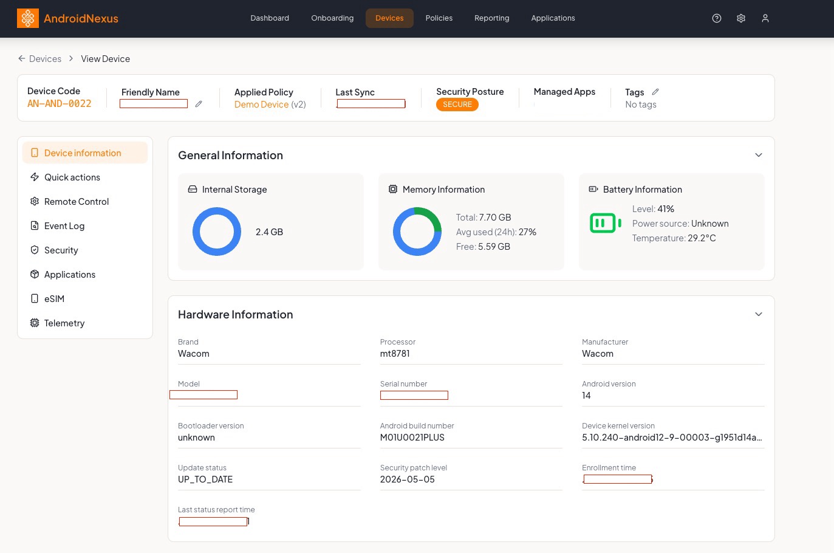
Task: Collapse the Hardware Information section
Action: click(x=759, y=314)
